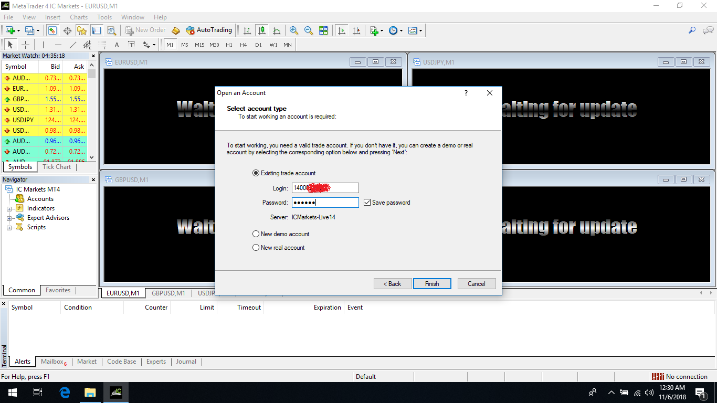
Task: Zoom in the chart with magnifier plus
Action: tap(294, 30)
